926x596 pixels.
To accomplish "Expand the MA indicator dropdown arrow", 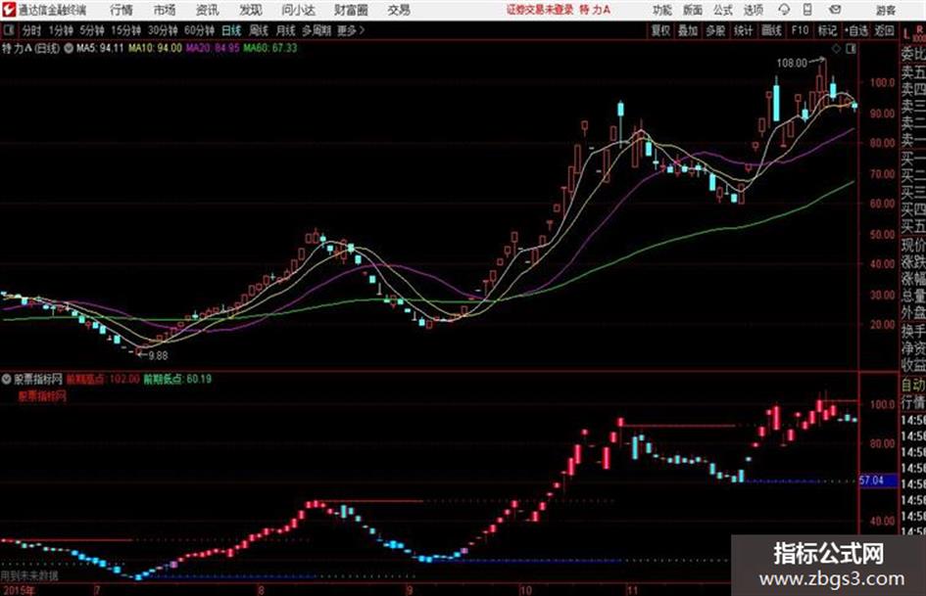I will coord(69,48).
